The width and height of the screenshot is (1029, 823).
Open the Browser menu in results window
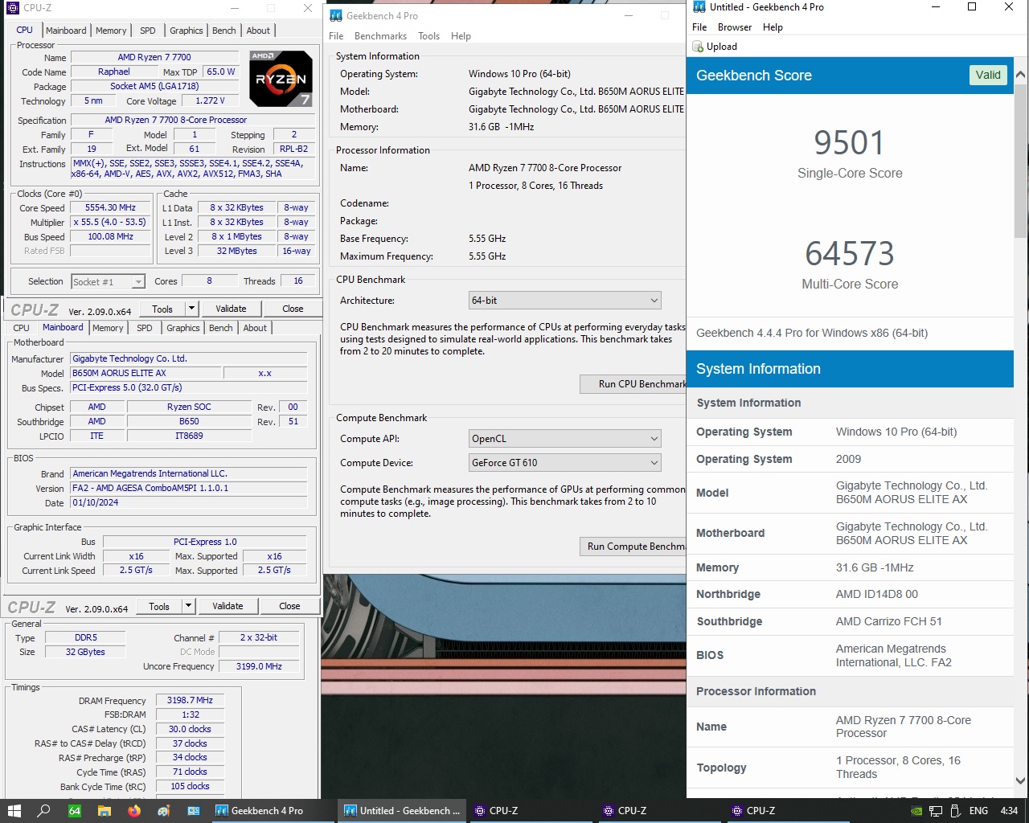pyautogui.click(x=735, y=27)
